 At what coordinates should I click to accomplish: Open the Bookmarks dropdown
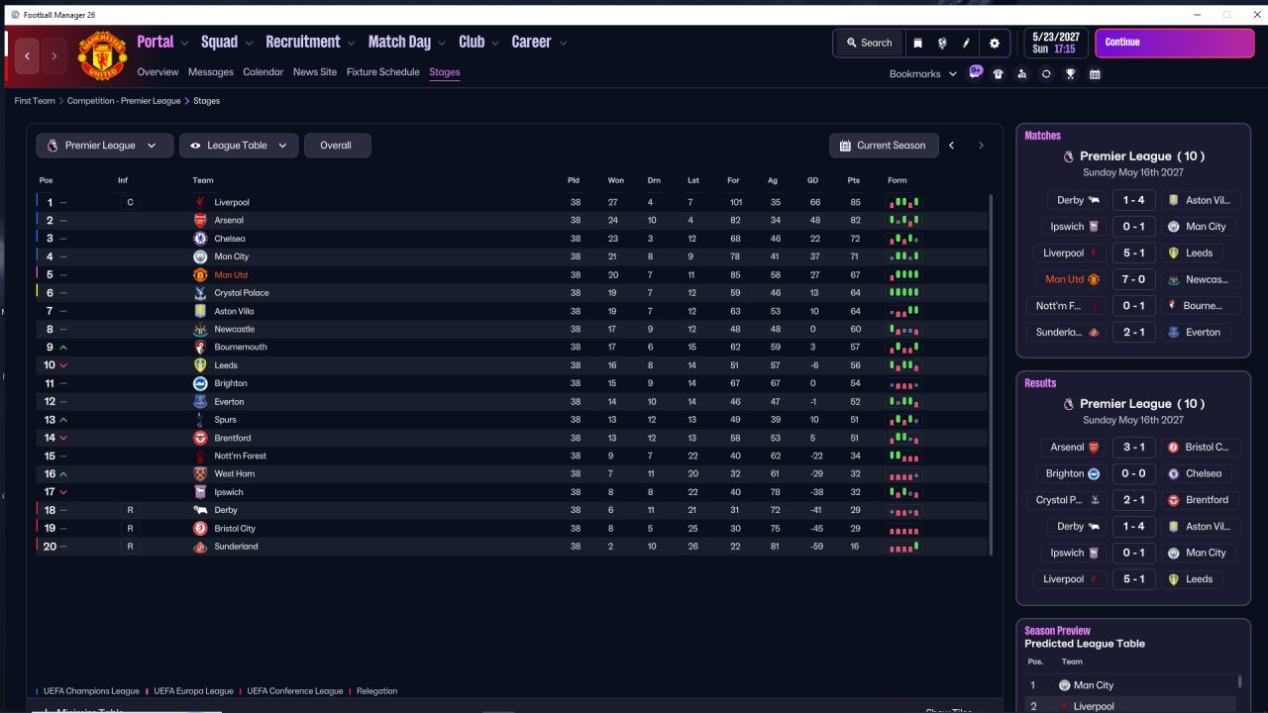click(923, 74)
